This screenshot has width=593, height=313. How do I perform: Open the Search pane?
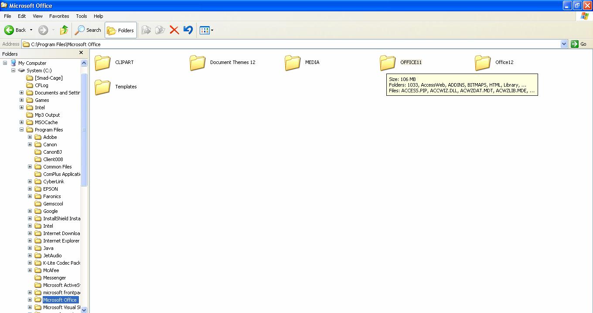click(88, 30)
